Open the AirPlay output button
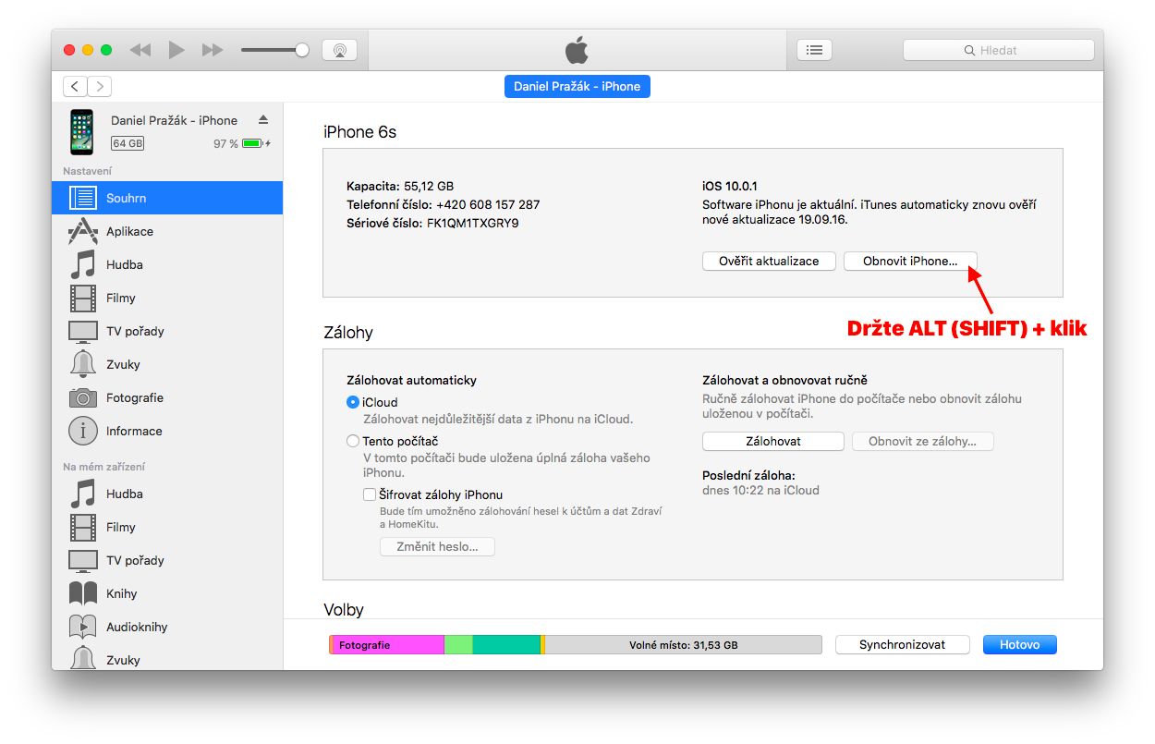Screen dimensions: 1155x744 coord(339,50)
